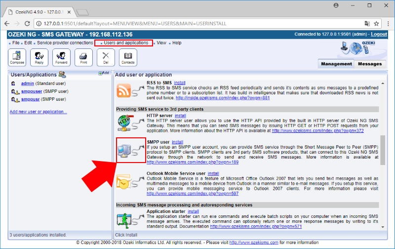
Task: Click the SMPP user computer icon
Action: click(x=124, y=151)
